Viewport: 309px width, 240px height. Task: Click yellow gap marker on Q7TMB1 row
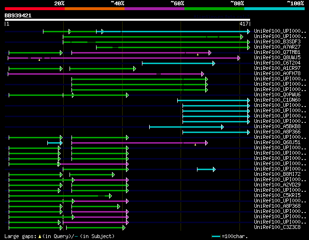click(x=197, y=54)
